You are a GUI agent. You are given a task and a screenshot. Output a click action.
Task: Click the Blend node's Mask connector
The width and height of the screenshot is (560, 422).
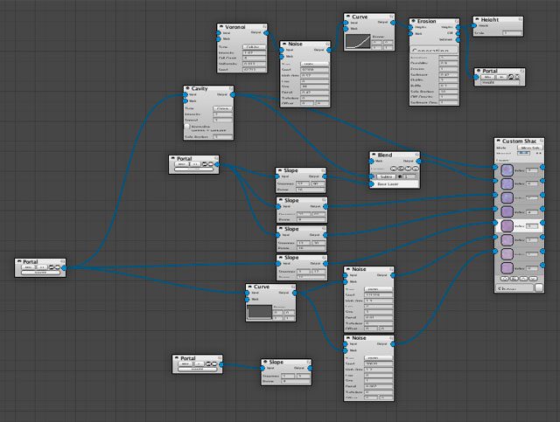[x=371, y=162]
